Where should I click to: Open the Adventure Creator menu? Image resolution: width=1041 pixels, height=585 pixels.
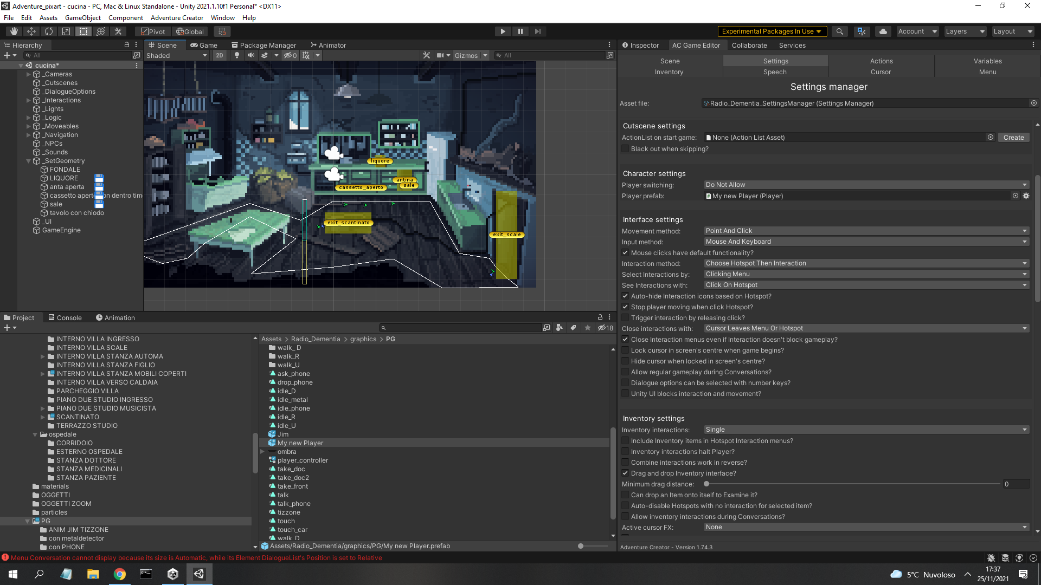[177, 18]
